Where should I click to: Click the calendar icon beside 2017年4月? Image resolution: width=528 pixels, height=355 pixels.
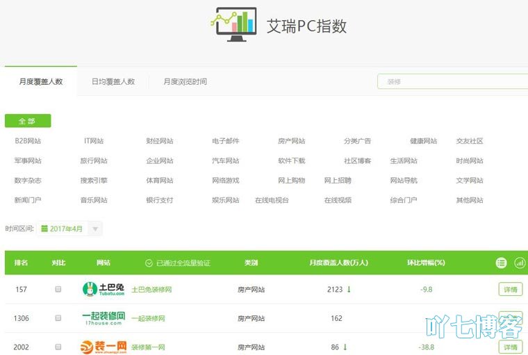coord(44,229)
